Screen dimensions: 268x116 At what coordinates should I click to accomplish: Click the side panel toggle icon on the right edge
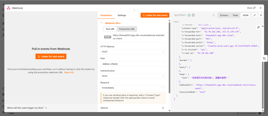click(x=264, y=58)
